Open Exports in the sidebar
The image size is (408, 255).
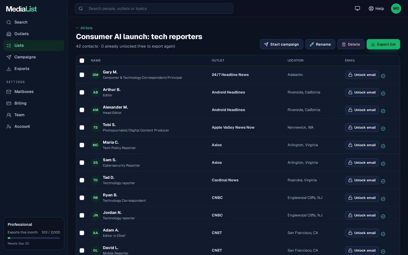(x=34, y=69)
